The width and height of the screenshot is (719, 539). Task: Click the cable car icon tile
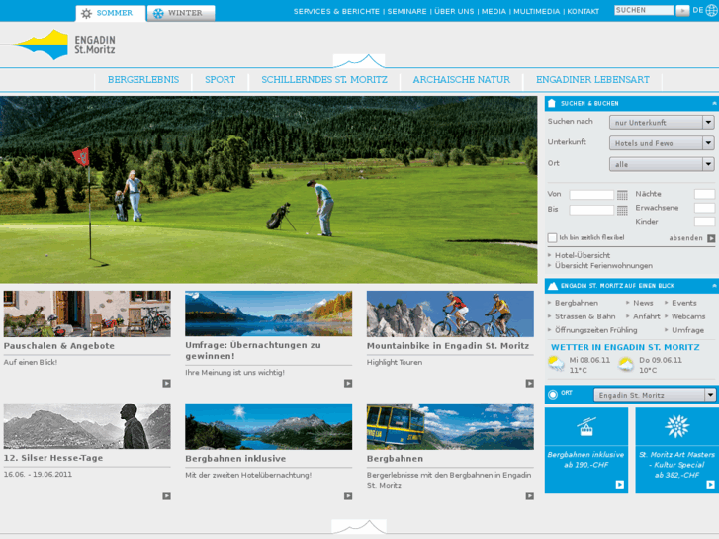pyautogui.click(x=586, y=427)
